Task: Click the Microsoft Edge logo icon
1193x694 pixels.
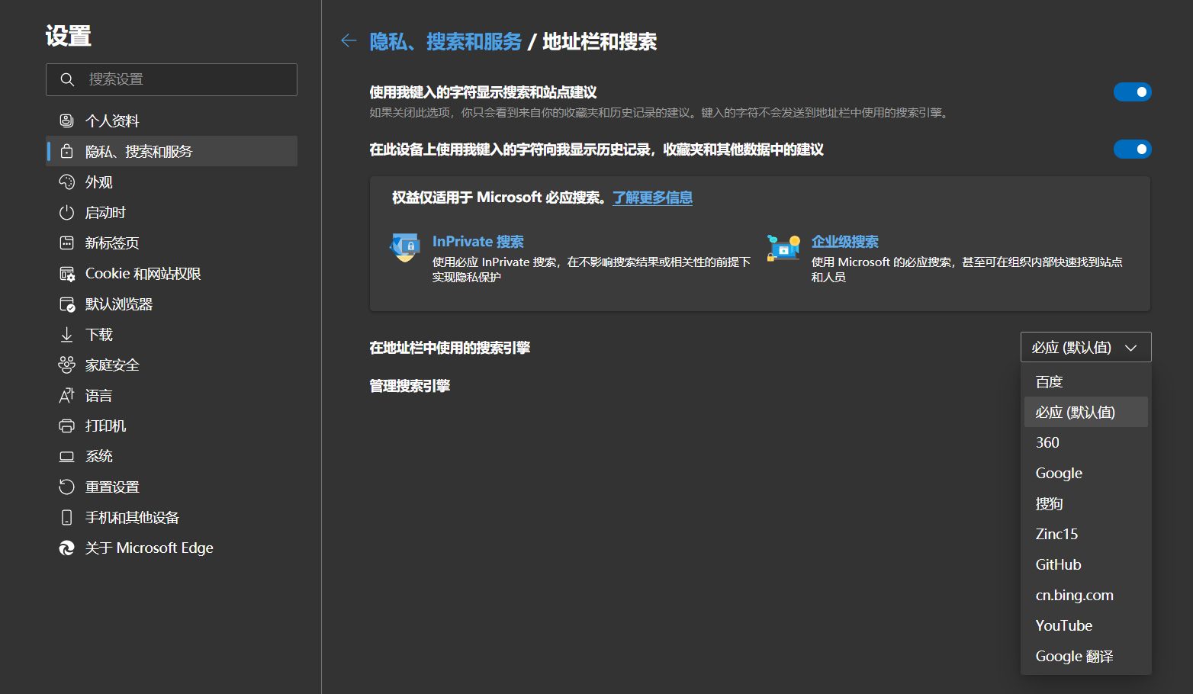Action: tap(67, 548)
